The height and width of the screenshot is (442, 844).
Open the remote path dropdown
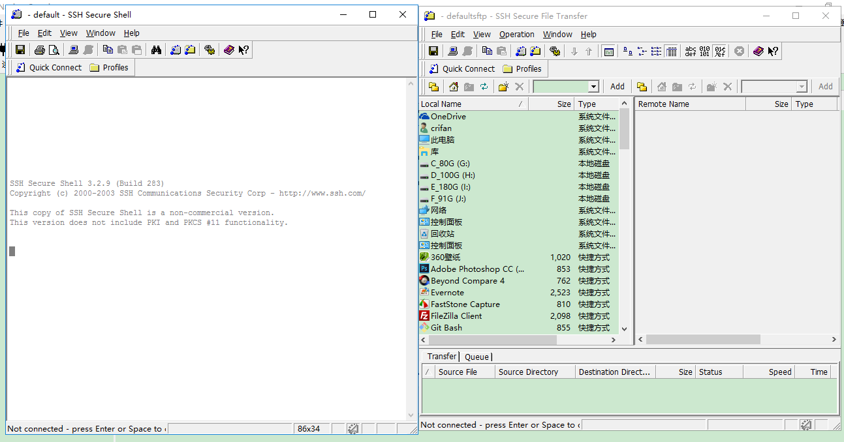pyautogui.click(x=802, y=87)
